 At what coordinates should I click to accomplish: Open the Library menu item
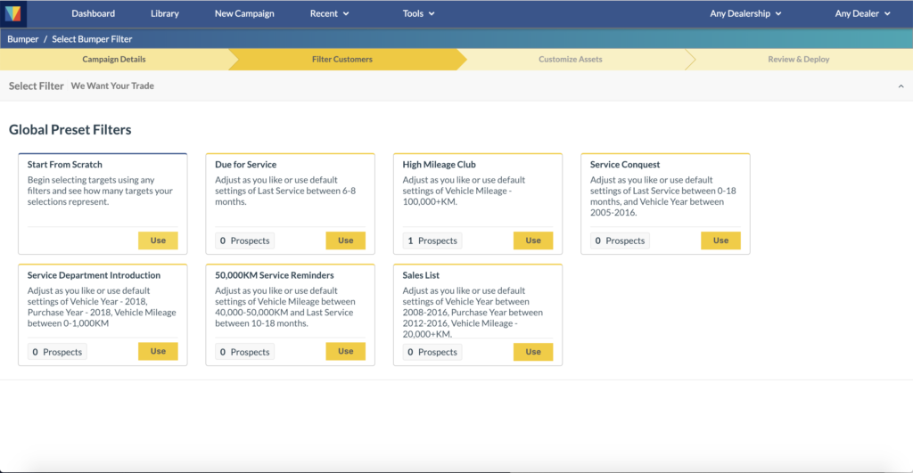(x=165, y=13)
